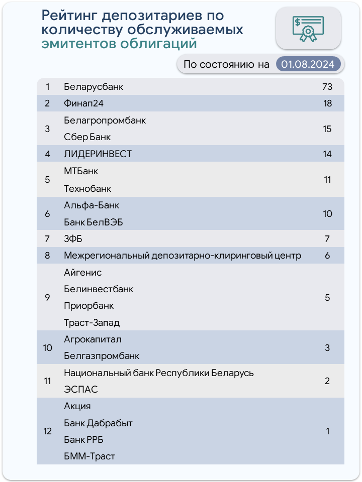Click rank number 9
The image size is (362, 482).
pyautogui.click(x=47, y=298)
